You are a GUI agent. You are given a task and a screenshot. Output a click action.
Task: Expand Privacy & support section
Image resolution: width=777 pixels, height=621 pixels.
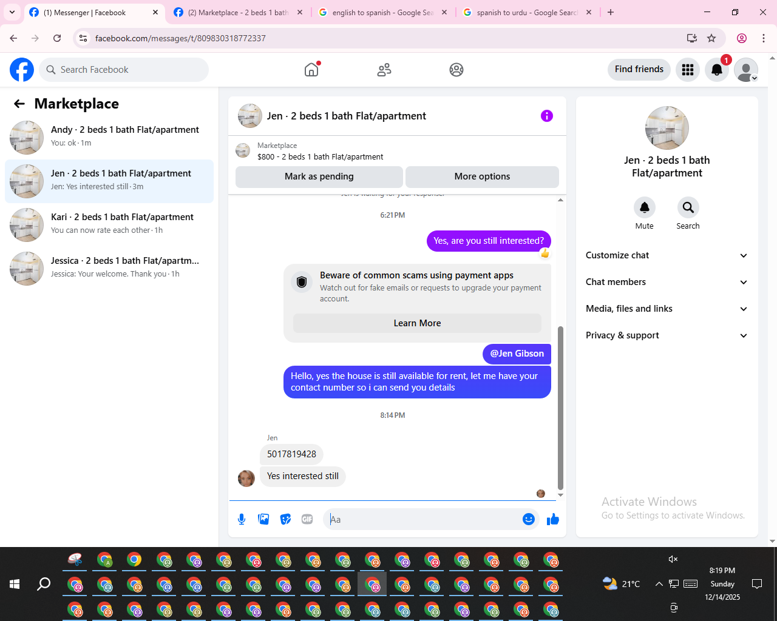click(667, 335)
